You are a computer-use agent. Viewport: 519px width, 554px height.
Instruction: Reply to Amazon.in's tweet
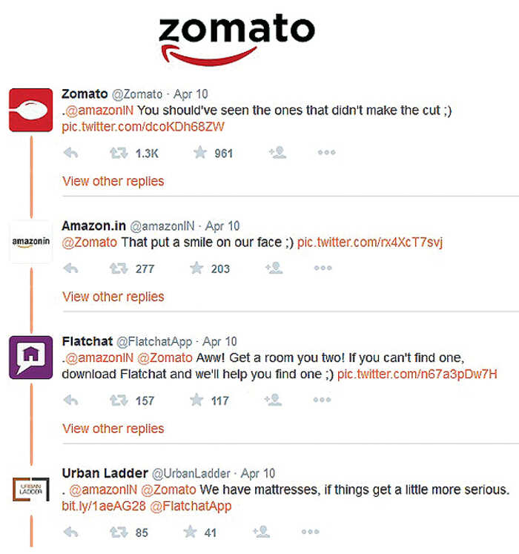[x=70, y=268]
